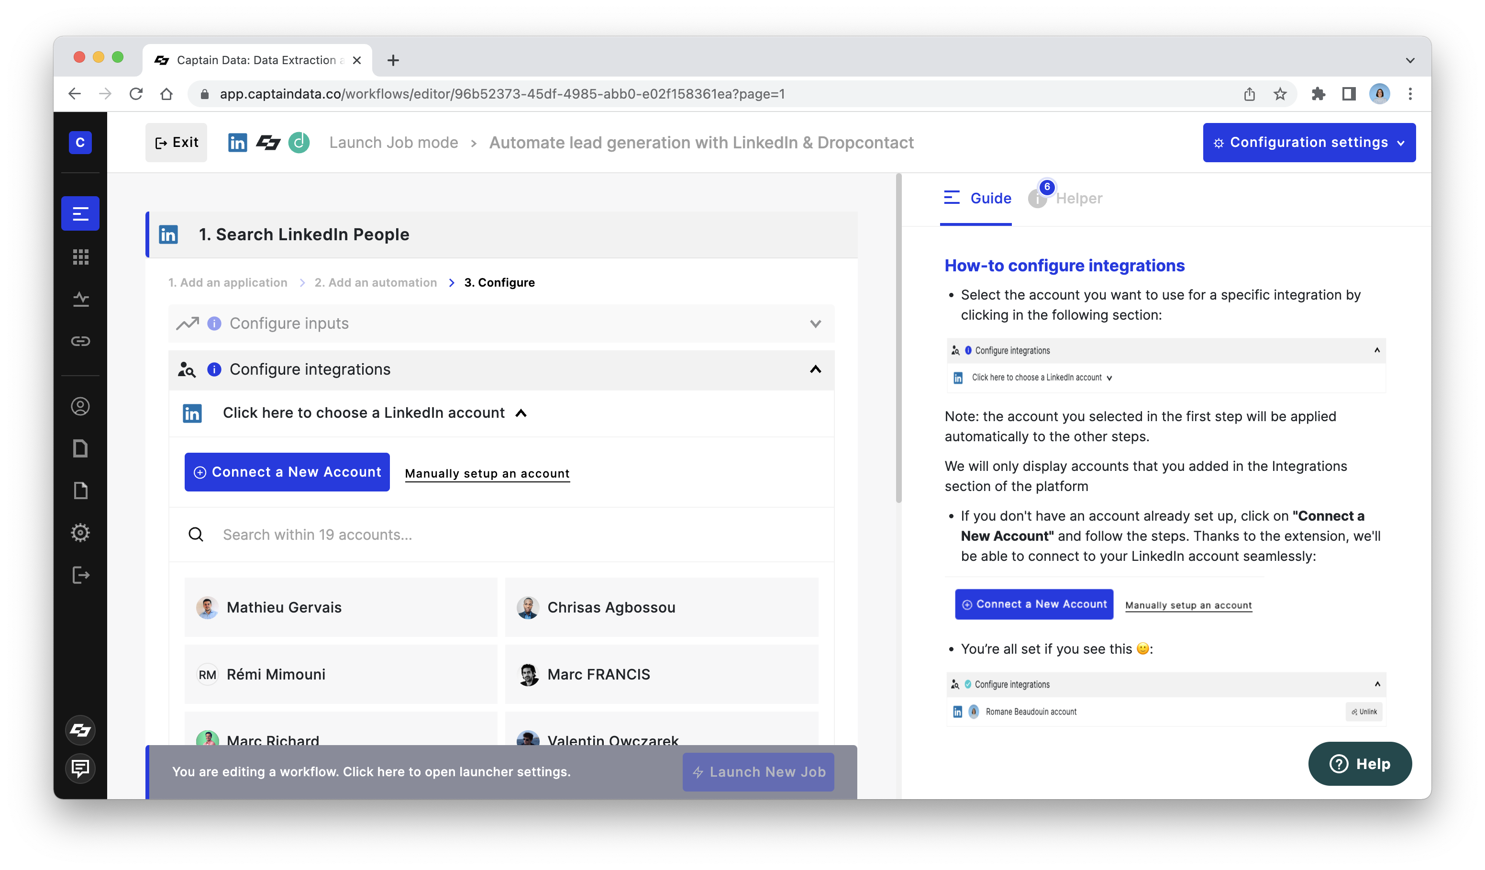Click the logout icon in sidebar
1485x870 pixels.
click(80, 575)
